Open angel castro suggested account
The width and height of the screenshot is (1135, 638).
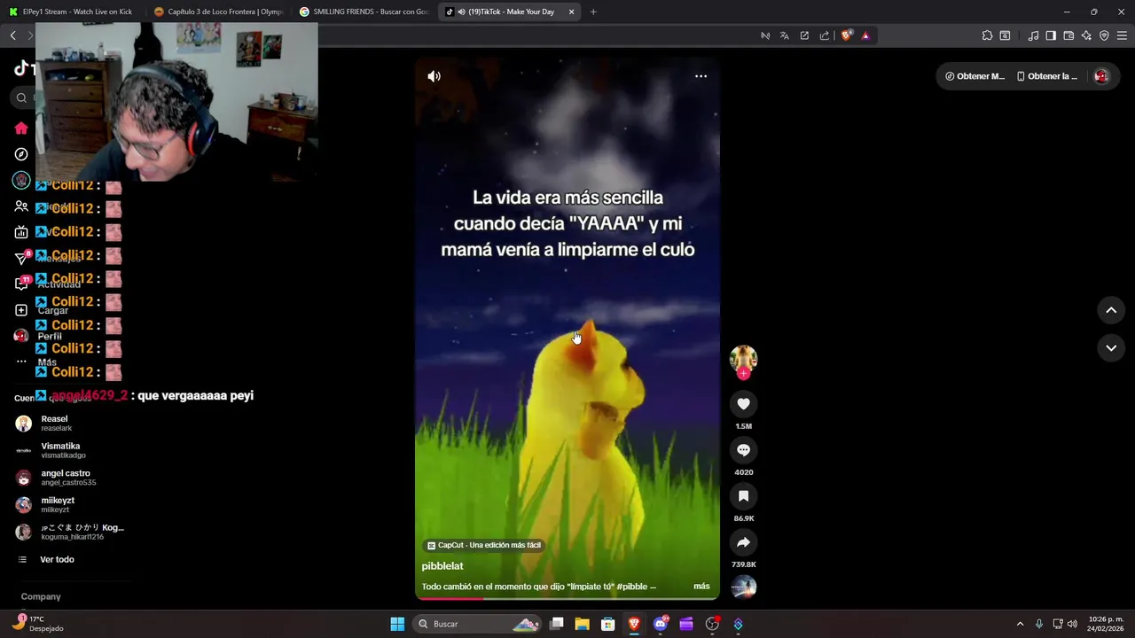[71, 478]
